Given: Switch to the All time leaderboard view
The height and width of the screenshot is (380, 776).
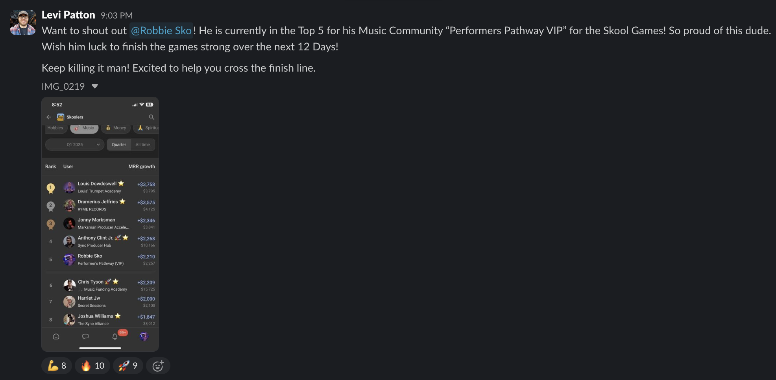Looking at the screenshot, I should coord(143,144).
